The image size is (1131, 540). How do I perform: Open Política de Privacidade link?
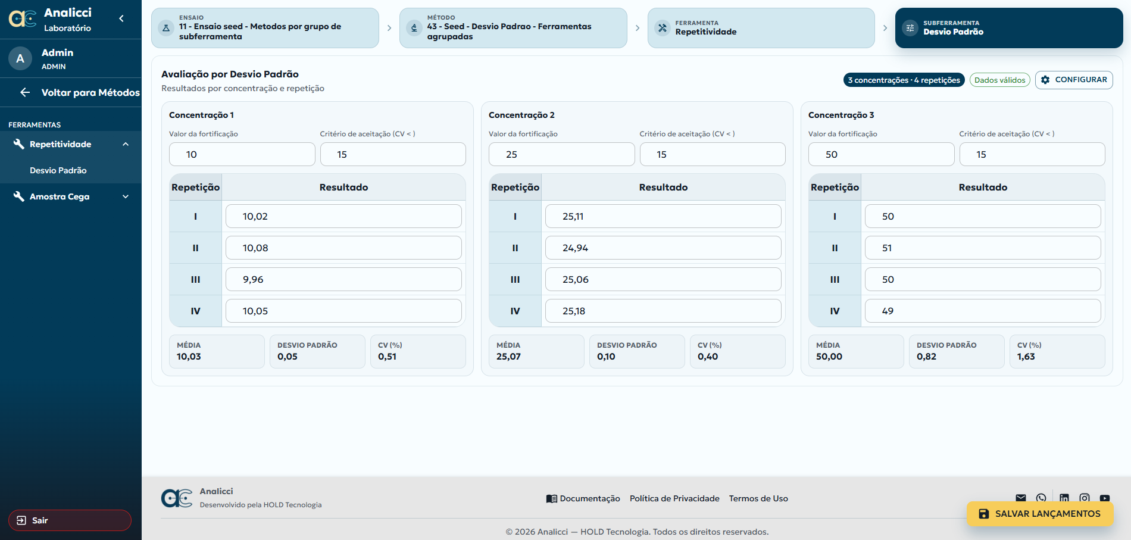(x=674, y=499)
